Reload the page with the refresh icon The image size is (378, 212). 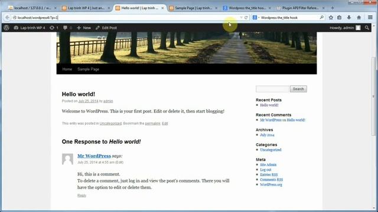[246, 18]
